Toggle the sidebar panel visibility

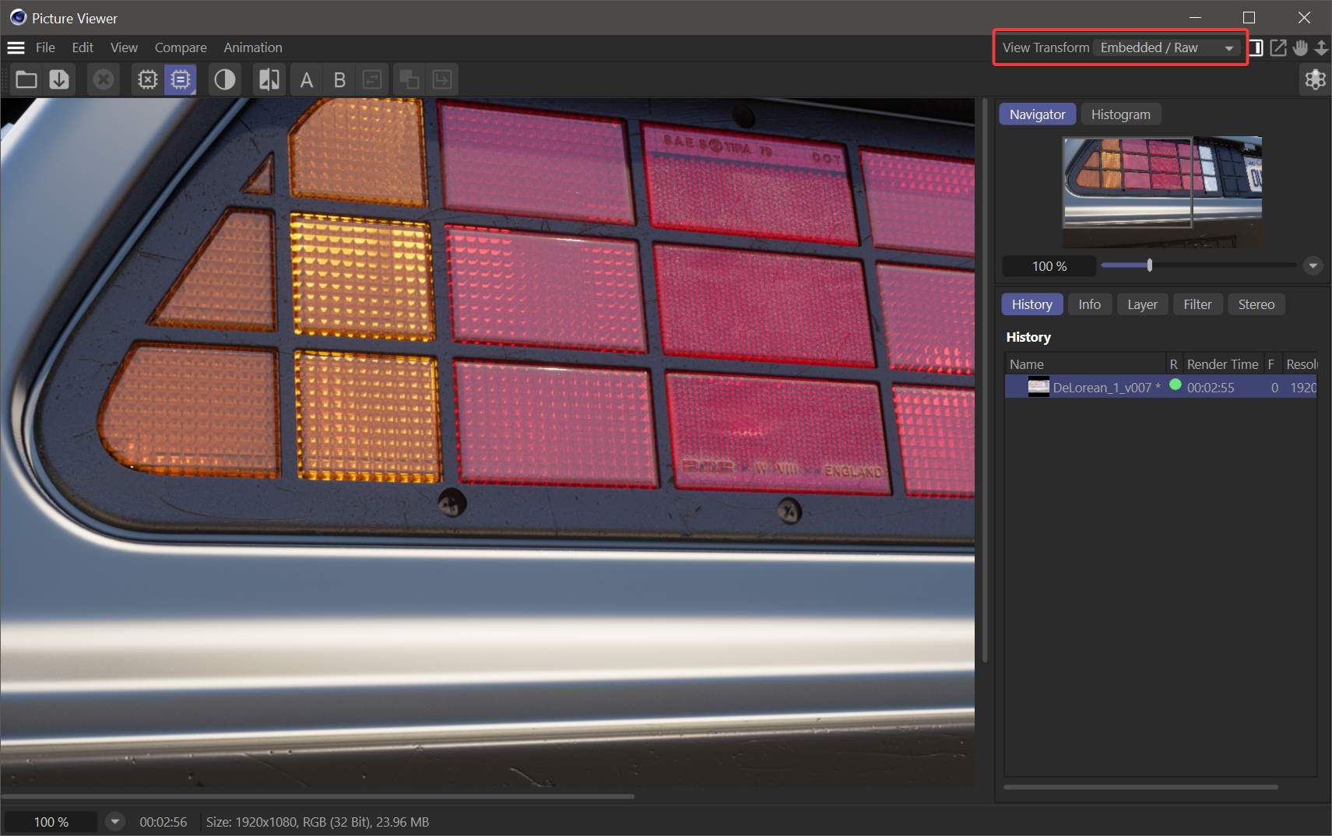coord(1255,47)
